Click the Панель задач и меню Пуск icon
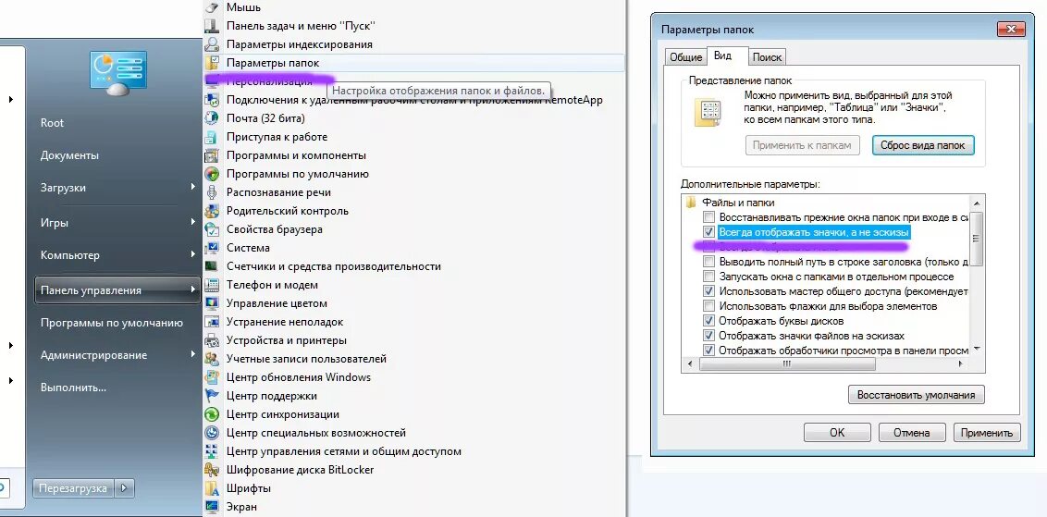This screenshot has height=517, width=1047. (x=212, y=26)
